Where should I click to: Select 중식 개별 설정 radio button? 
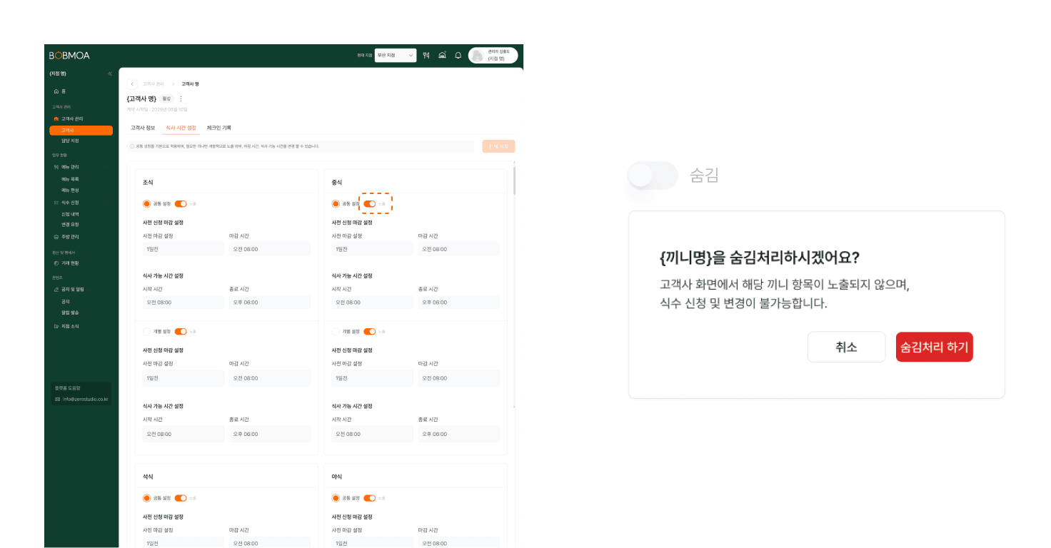[336, 331]
